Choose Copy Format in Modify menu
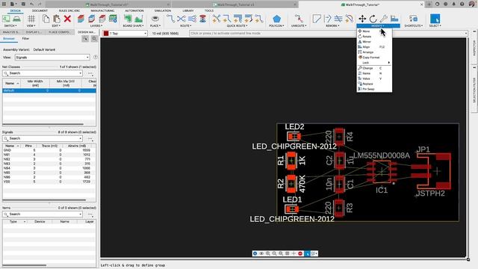The width and height of the screenshot is (478, 269). [x=374, y=58]
